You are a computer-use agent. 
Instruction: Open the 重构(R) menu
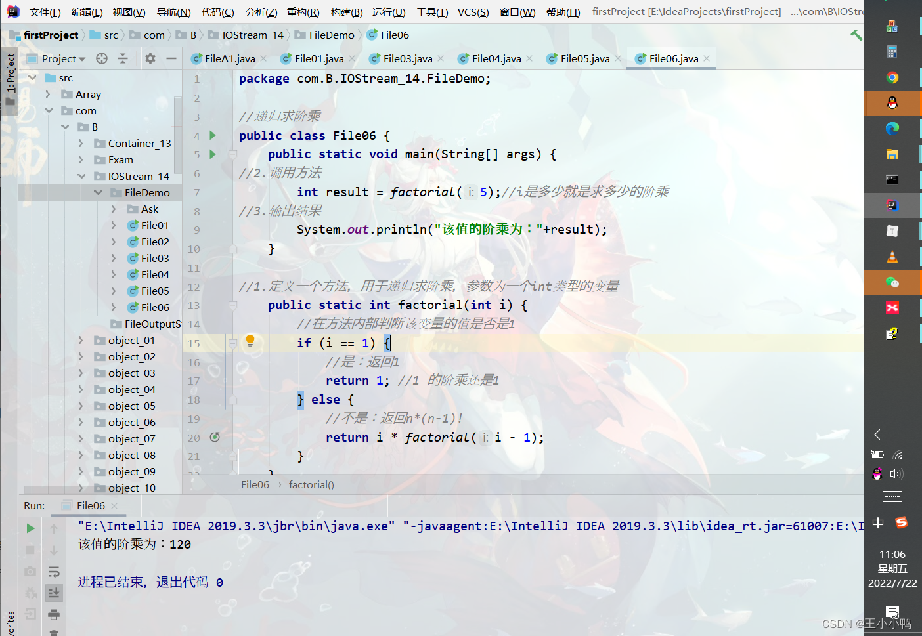tap(303, 12)
